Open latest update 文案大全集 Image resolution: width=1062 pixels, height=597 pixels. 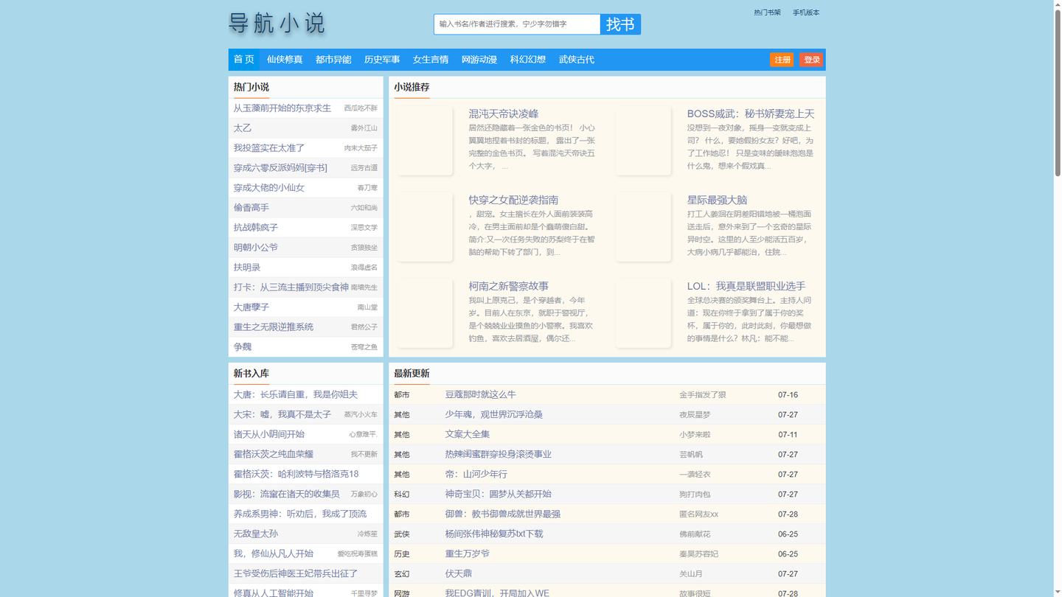coord(468,435)
